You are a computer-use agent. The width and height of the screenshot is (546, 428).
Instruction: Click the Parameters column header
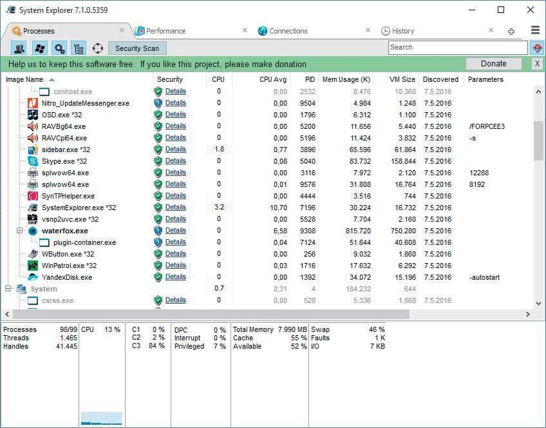tap(485, 79)
